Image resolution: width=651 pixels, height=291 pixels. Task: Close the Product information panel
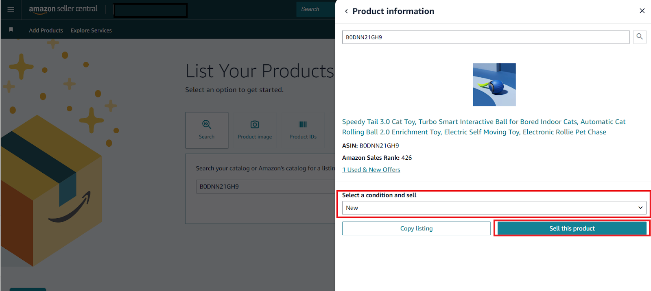pyautogui.click(x=642, y=11)
